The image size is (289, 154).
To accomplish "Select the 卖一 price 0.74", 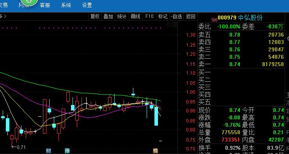I will [x=235, y=64].
